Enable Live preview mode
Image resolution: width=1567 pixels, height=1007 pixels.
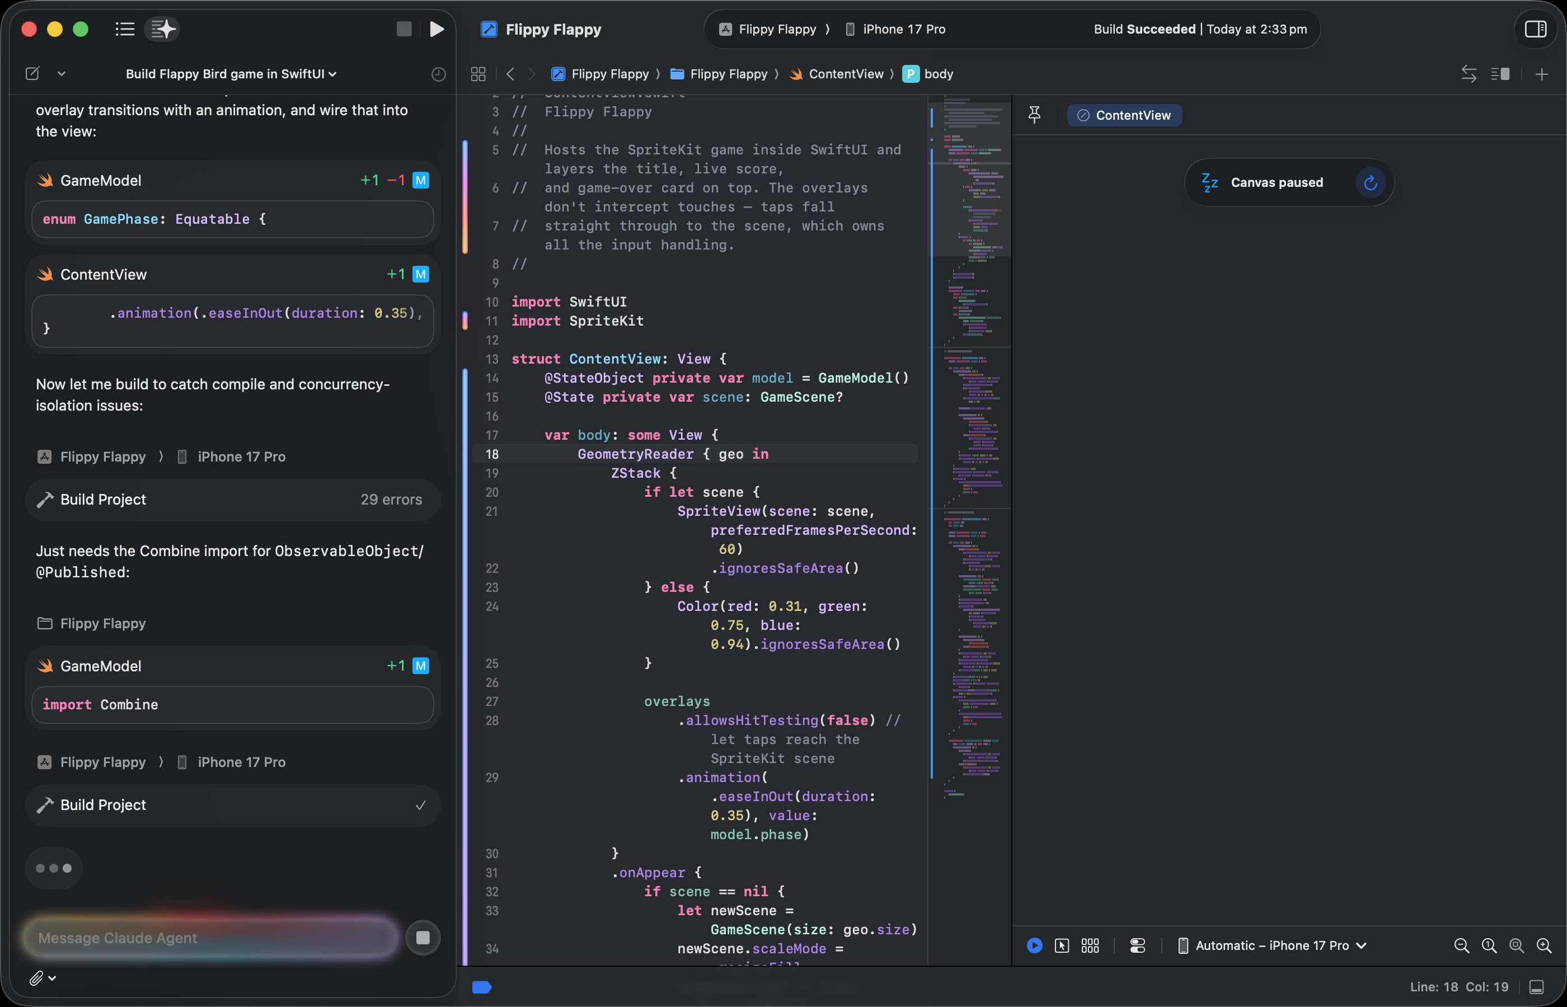(x=1034, y=945)
